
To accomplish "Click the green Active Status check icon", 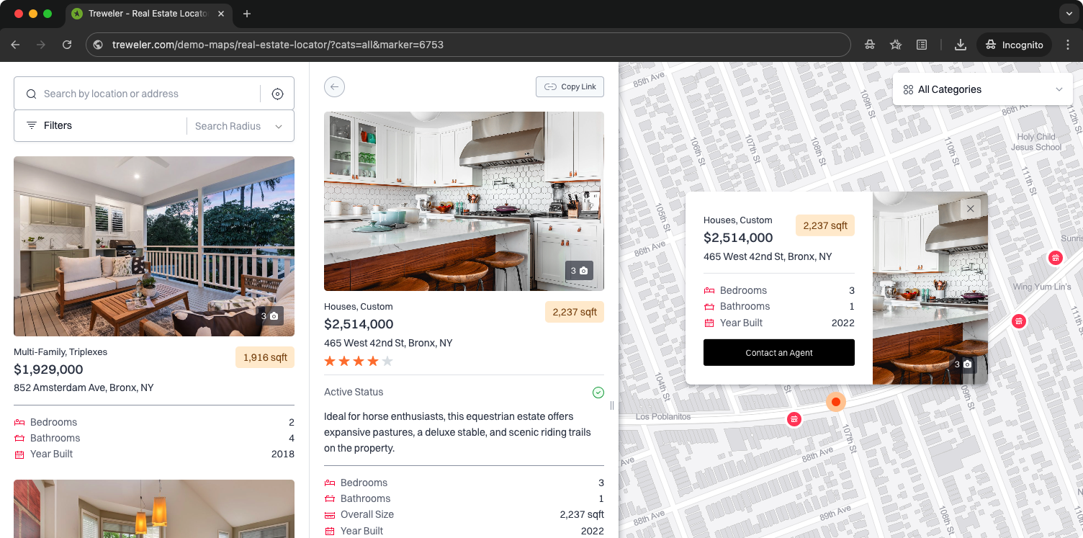I will coord(598,393).
